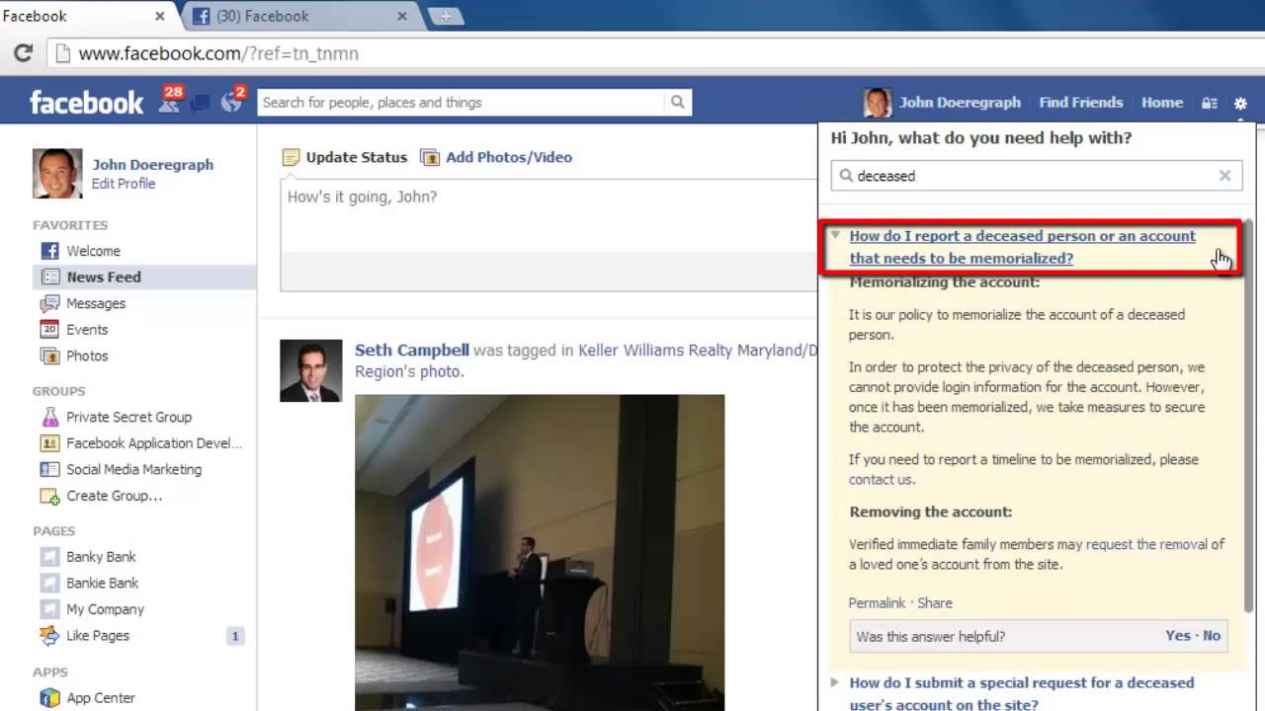Click the App Center icon
The image size is (1265, 711).
tap(49, 698)
